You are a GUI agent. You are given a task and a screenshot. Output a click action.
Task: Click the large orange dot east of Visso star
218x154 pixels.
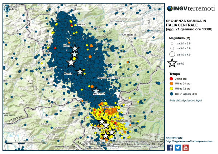[x=90, y=57]
